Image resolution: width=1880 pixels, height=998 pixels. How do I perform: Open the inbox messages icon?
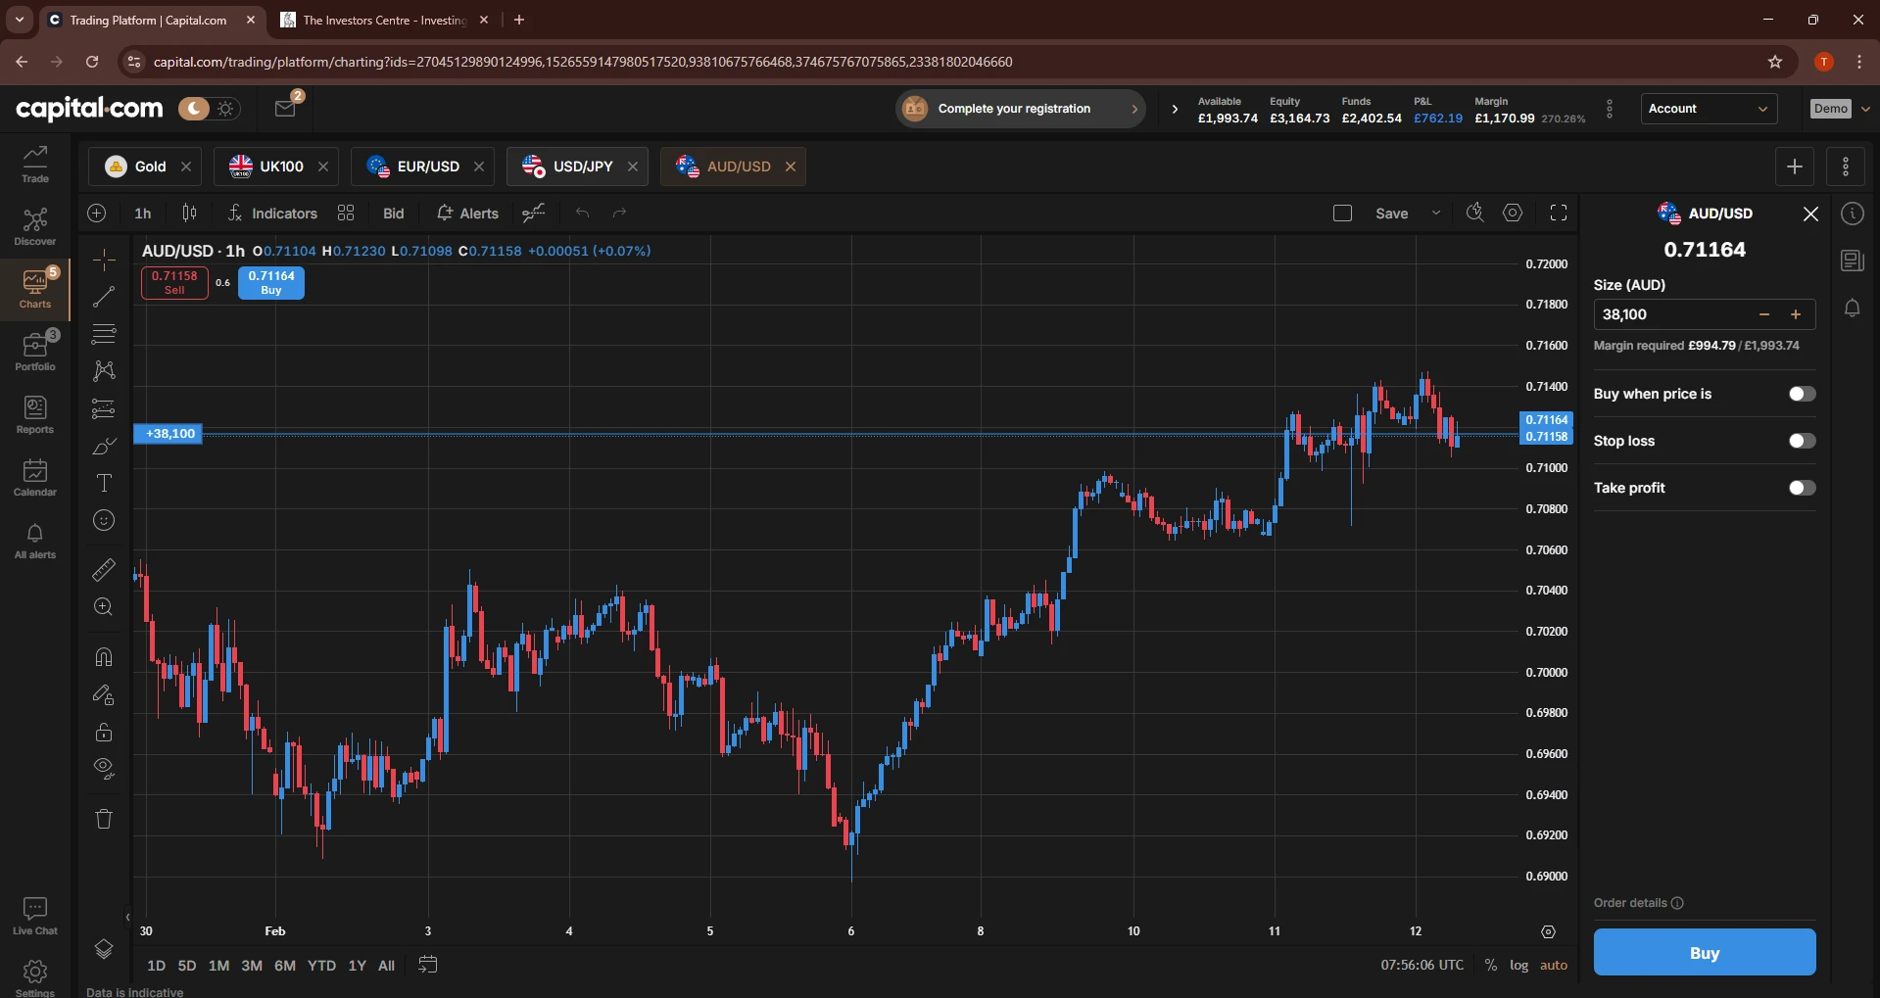click(285, 109)
